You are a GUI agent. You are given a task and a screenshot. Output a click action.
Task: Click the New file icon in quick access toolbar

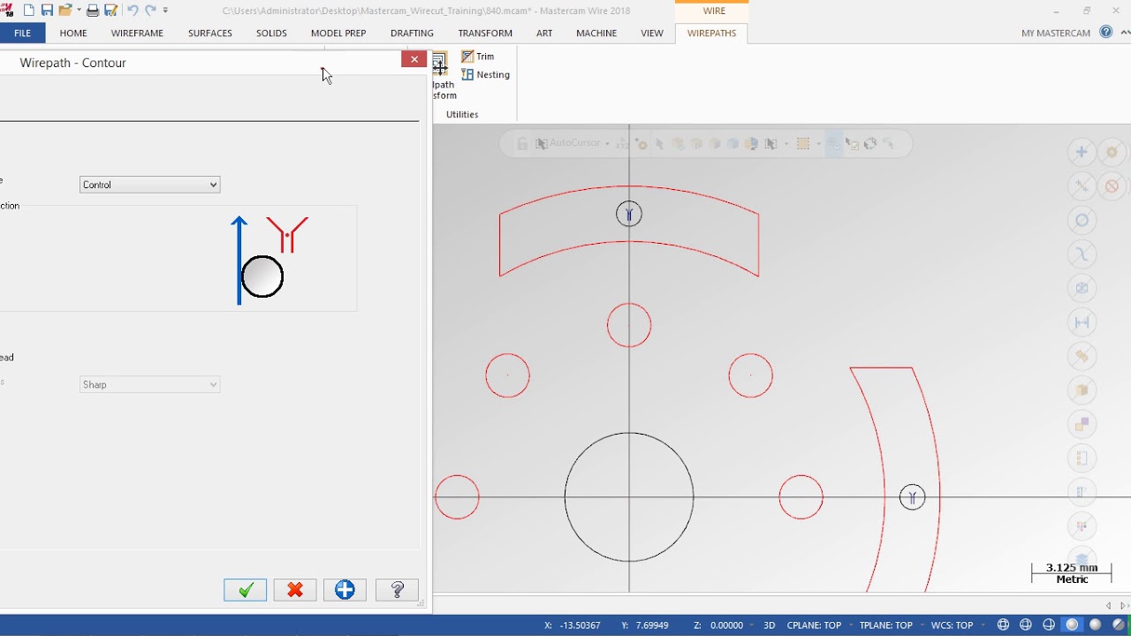tap(29, 11)
